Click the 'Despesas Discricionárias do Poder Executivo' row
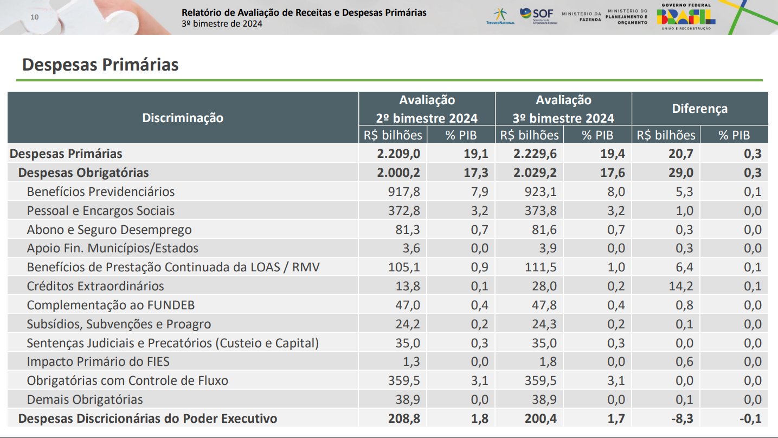This screenshot has width=778, height=438. click(147, 418)
